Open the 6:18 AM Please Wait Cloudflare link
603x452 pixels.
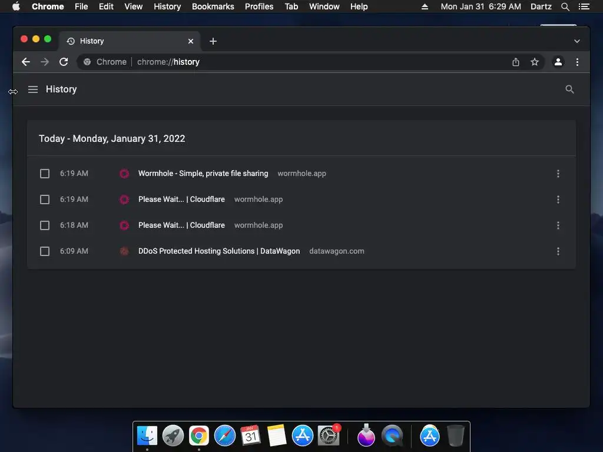[x=181, y=225]
